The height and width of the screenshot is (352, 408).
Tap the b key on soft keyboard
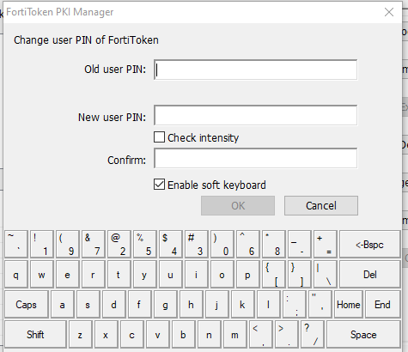[x=184, y=334]
